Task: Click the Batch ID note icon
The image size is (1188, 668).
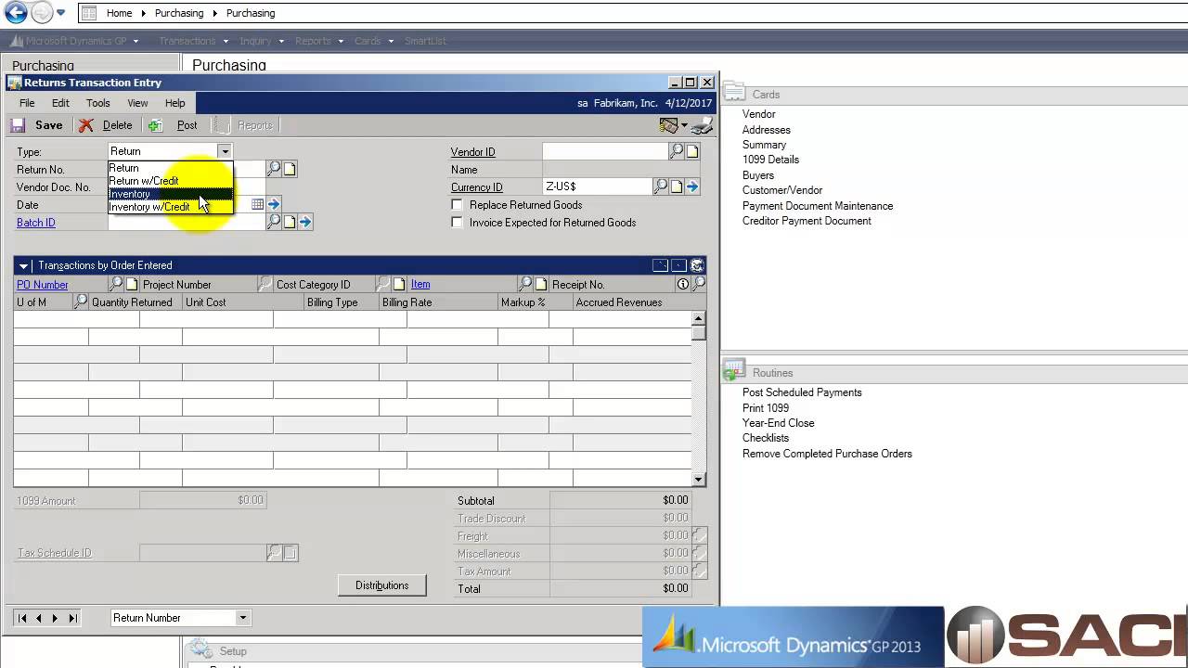Action: tap(290, 222)
